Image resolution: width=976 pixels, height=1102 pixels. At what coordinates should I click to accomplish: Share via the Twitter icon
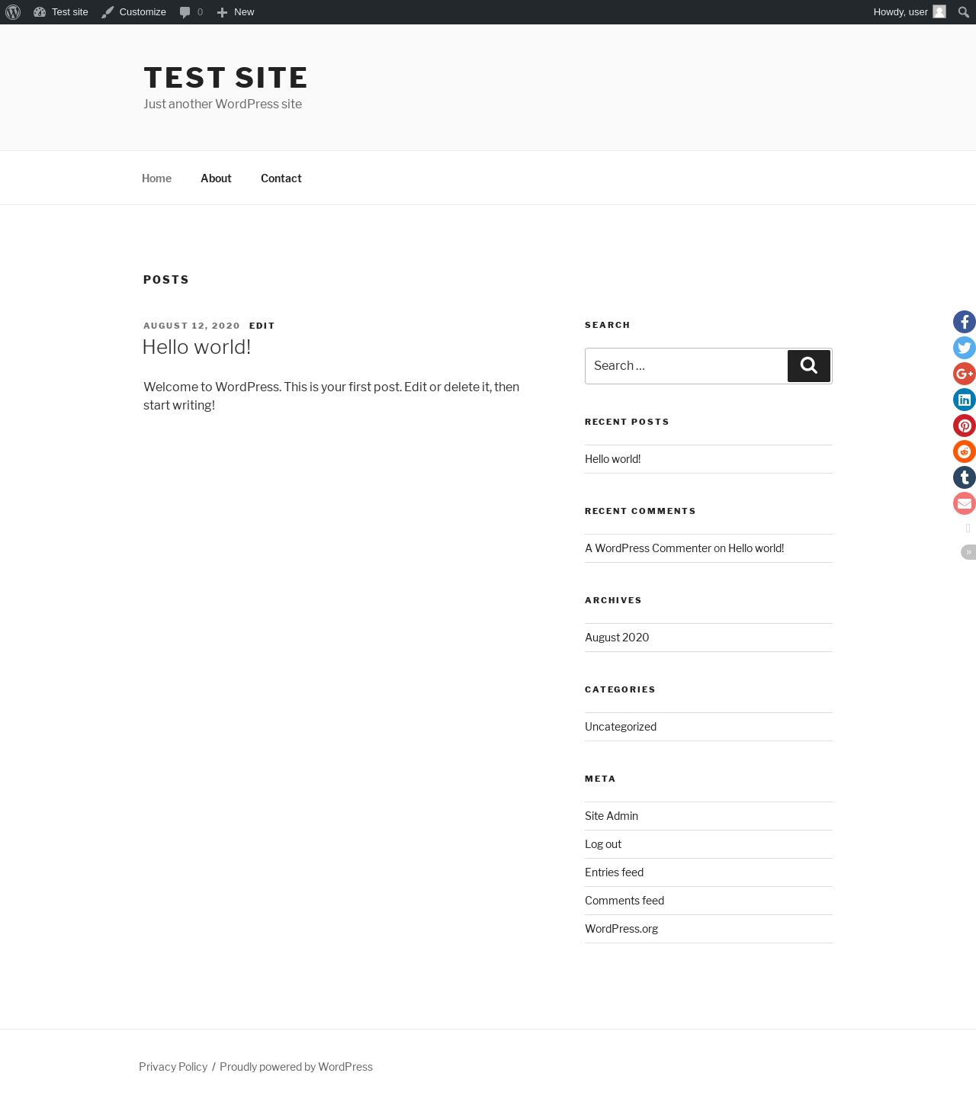[x=965, y=348]
